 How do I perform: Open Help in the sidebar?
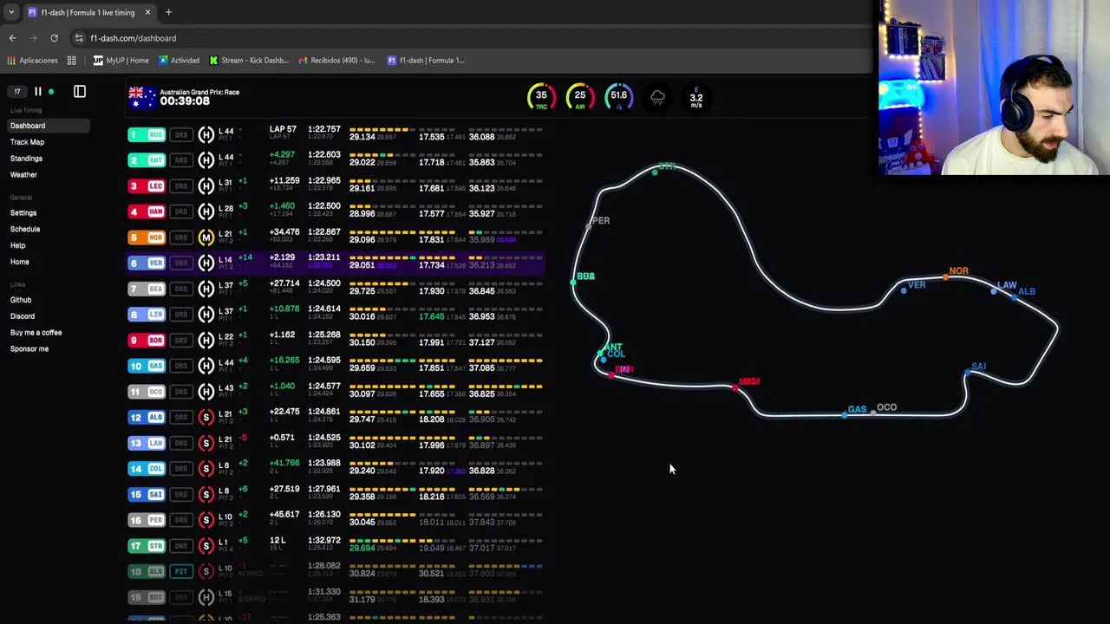click(17, 246)
